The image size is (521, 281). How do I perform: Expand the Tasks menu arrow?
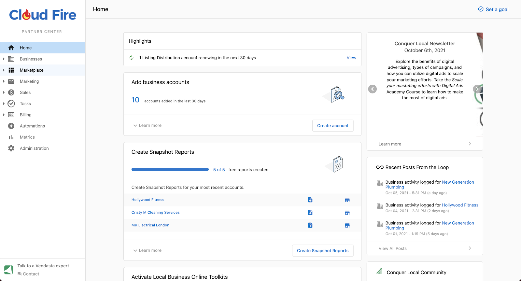click(4, 104)
